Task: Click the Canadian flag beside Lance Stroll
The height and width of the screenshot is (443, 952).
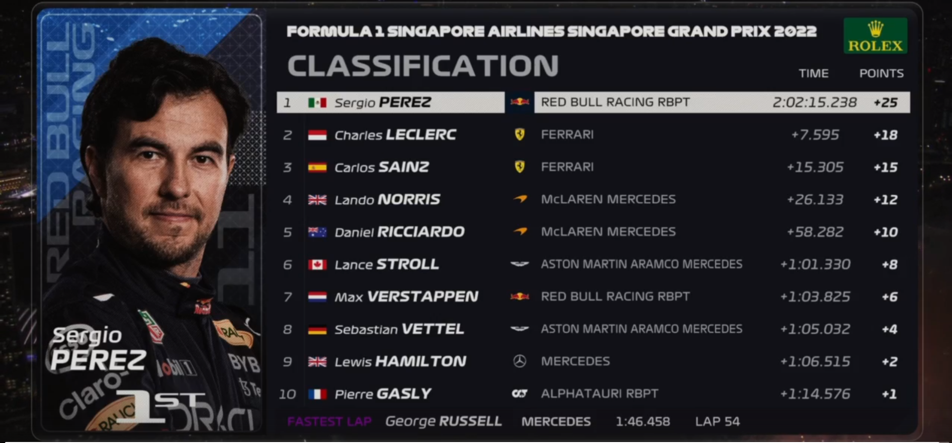Action: point(317,265)
